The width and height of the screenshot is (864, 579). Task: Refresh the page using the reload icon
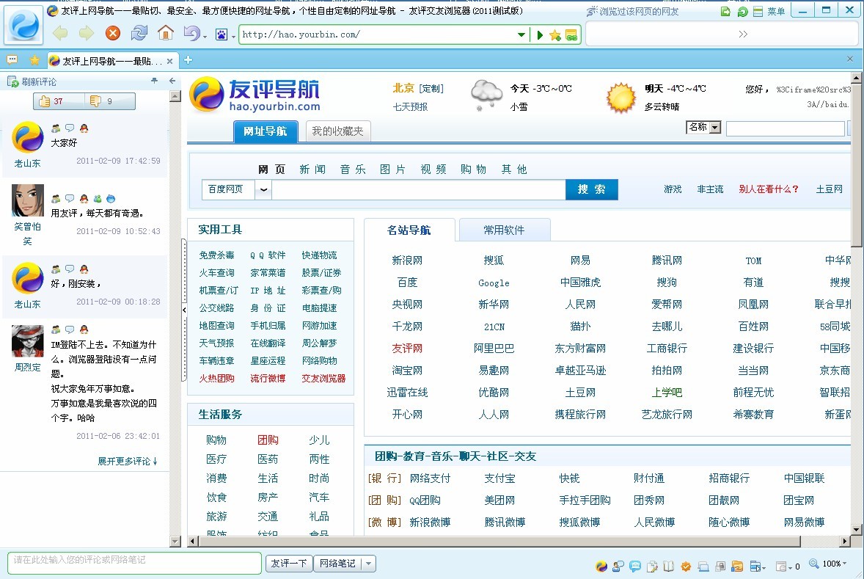point(139,34)
